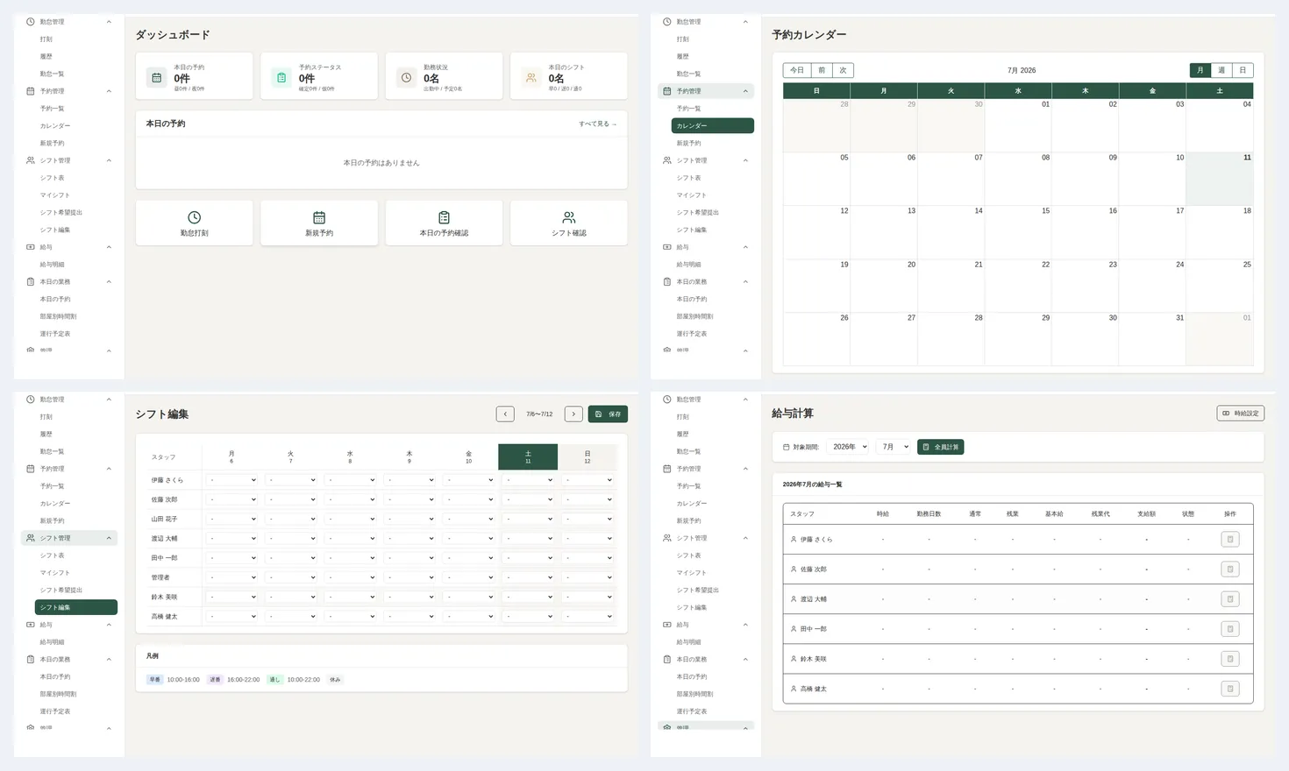Open the 2026年 year dropdown in 給与計算
1289x771 pixels.
[849, 447]
